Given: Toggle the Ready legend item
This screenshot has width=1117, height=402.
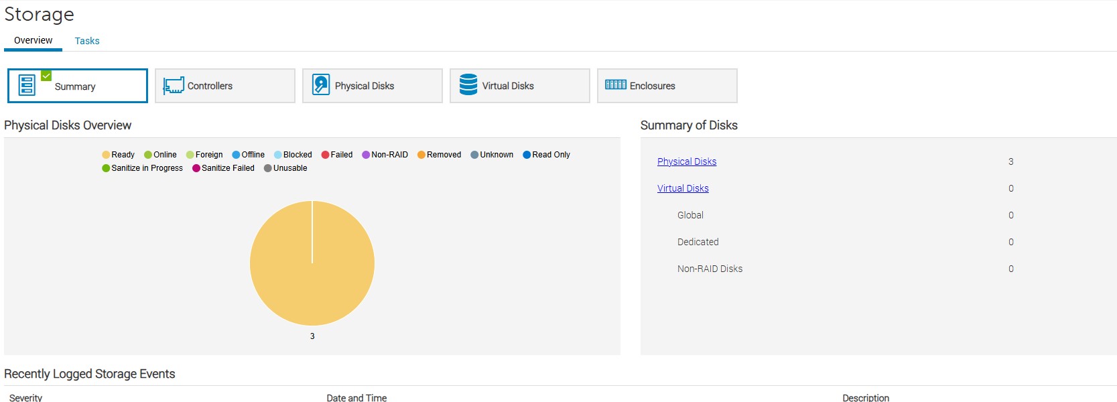Looking at the screenshot, I should (119, 155).
